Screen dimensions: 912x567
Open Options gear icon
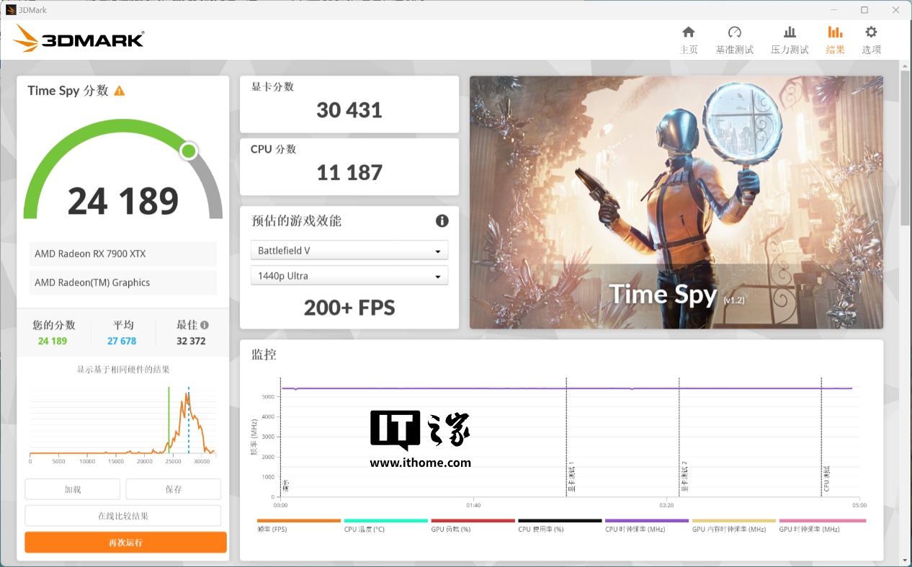(871, 32)
